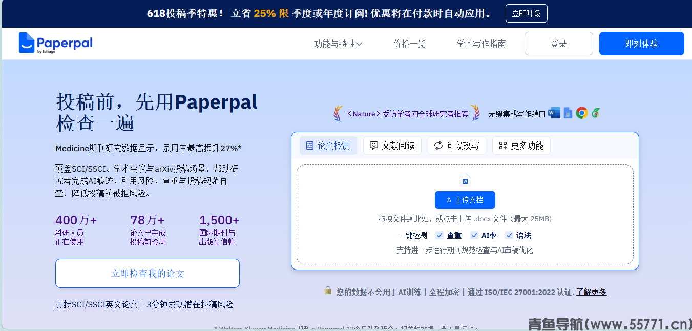Switch to the 句段改写 tab
Viewport: 692px width, 331px height.
coord(457,146)
